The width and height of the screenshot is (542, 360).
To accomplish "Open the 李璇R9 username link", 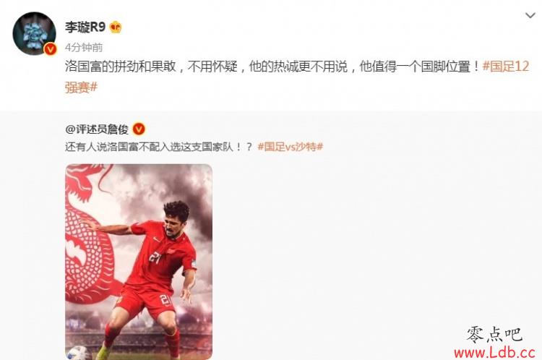I will (85, 27).
